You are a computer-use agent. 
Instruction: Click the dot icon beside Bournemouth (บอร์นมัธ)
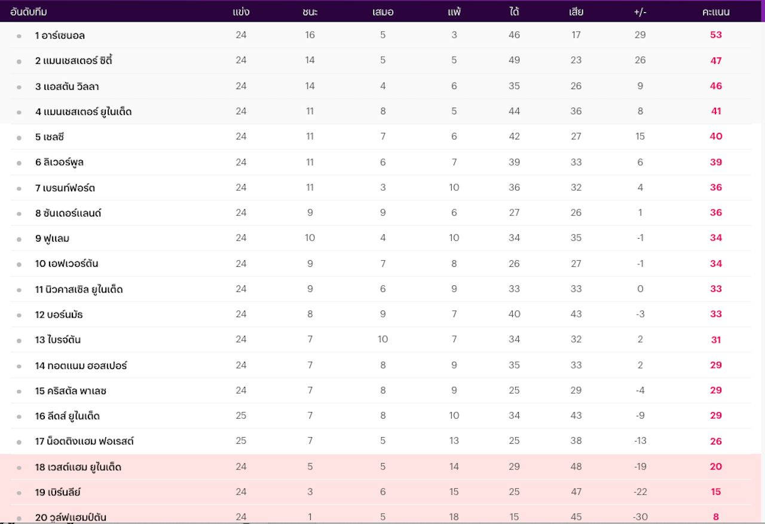tap(19, 315)
